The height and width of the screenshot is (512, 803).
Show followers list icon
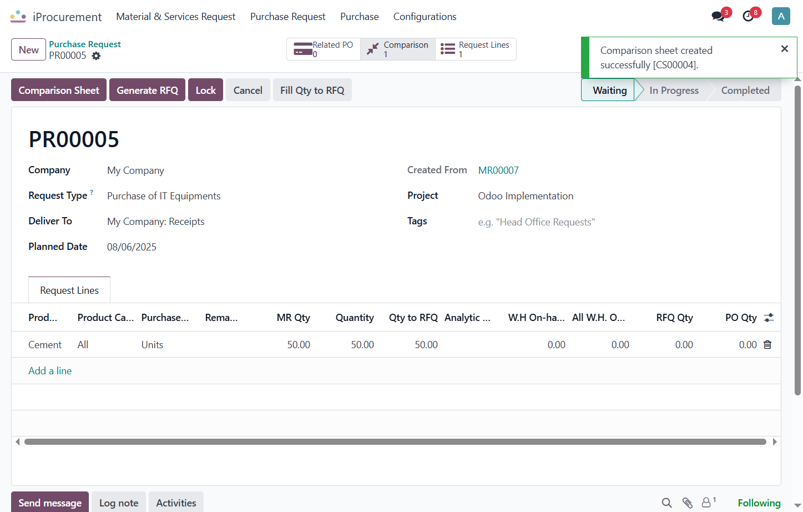tap(709, 503)
